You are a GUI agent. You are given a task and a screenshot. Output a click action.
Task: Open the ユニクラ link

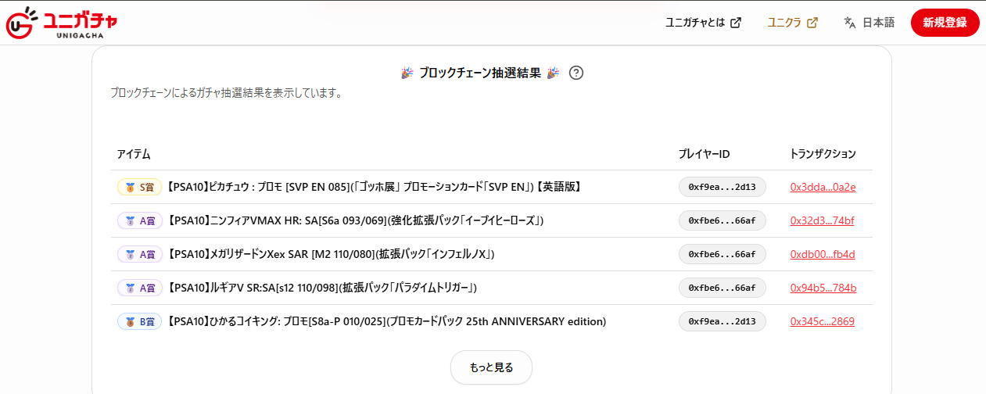792,23
